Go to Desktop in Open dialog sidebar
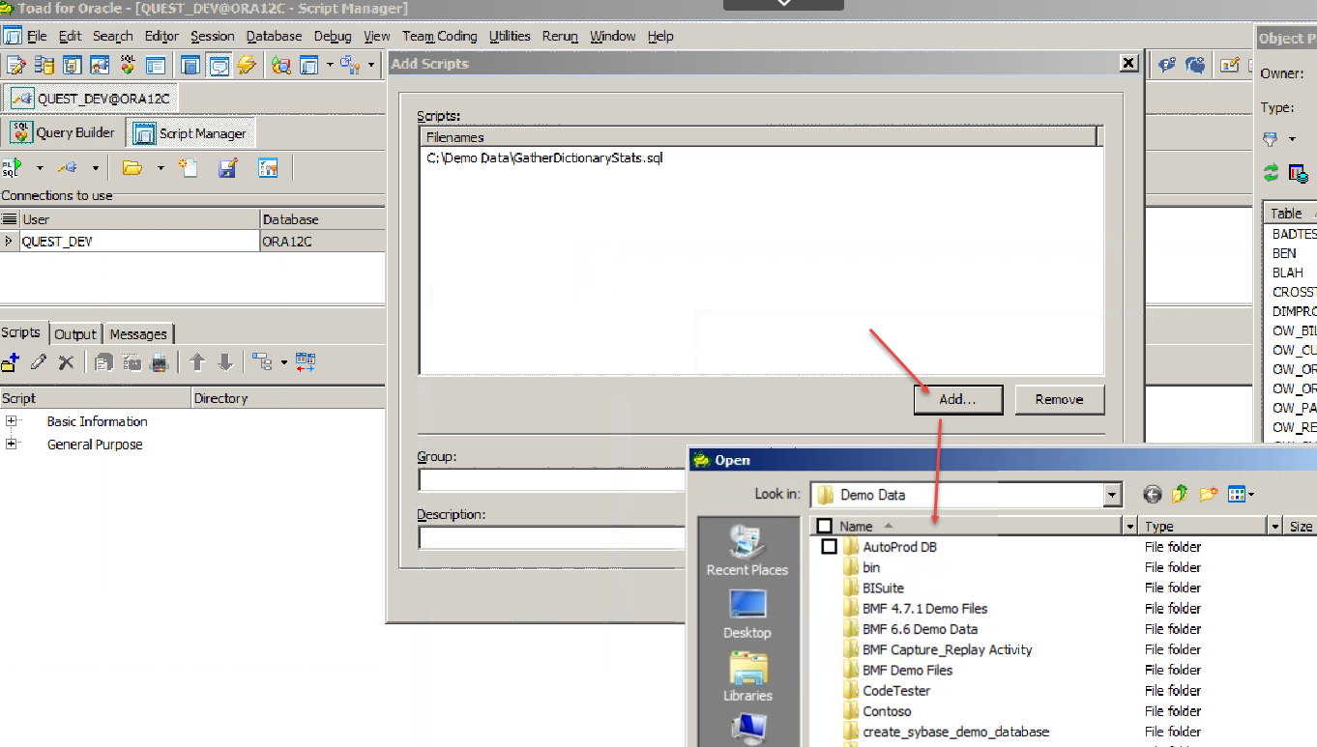 click(747, 615)
